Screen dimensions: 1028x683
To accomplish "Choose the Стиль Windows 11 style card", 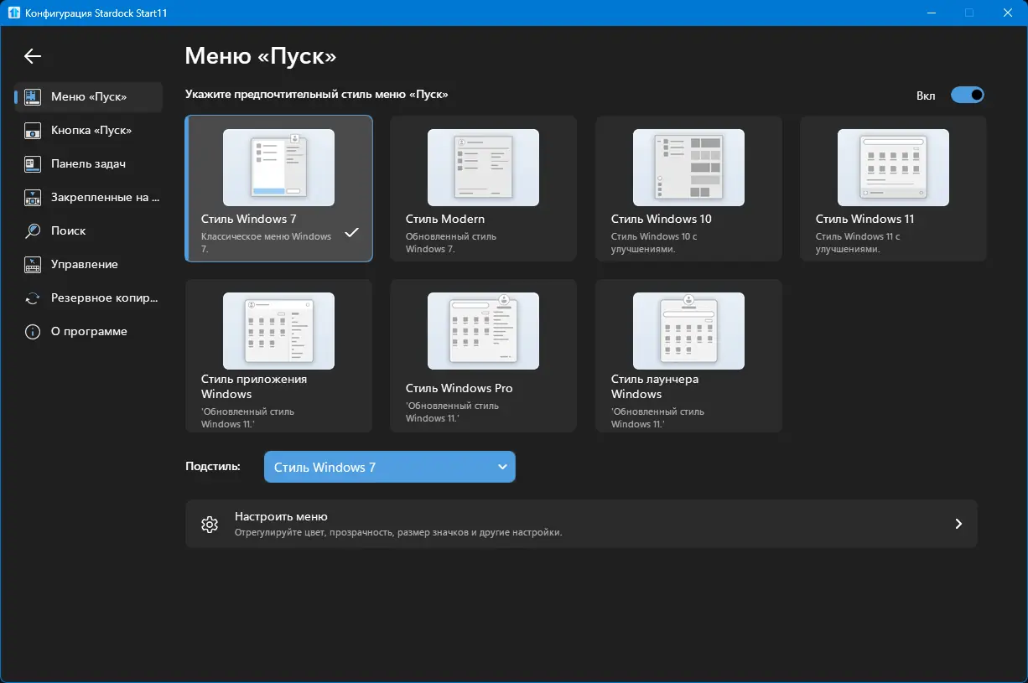I will click(893, 189).
